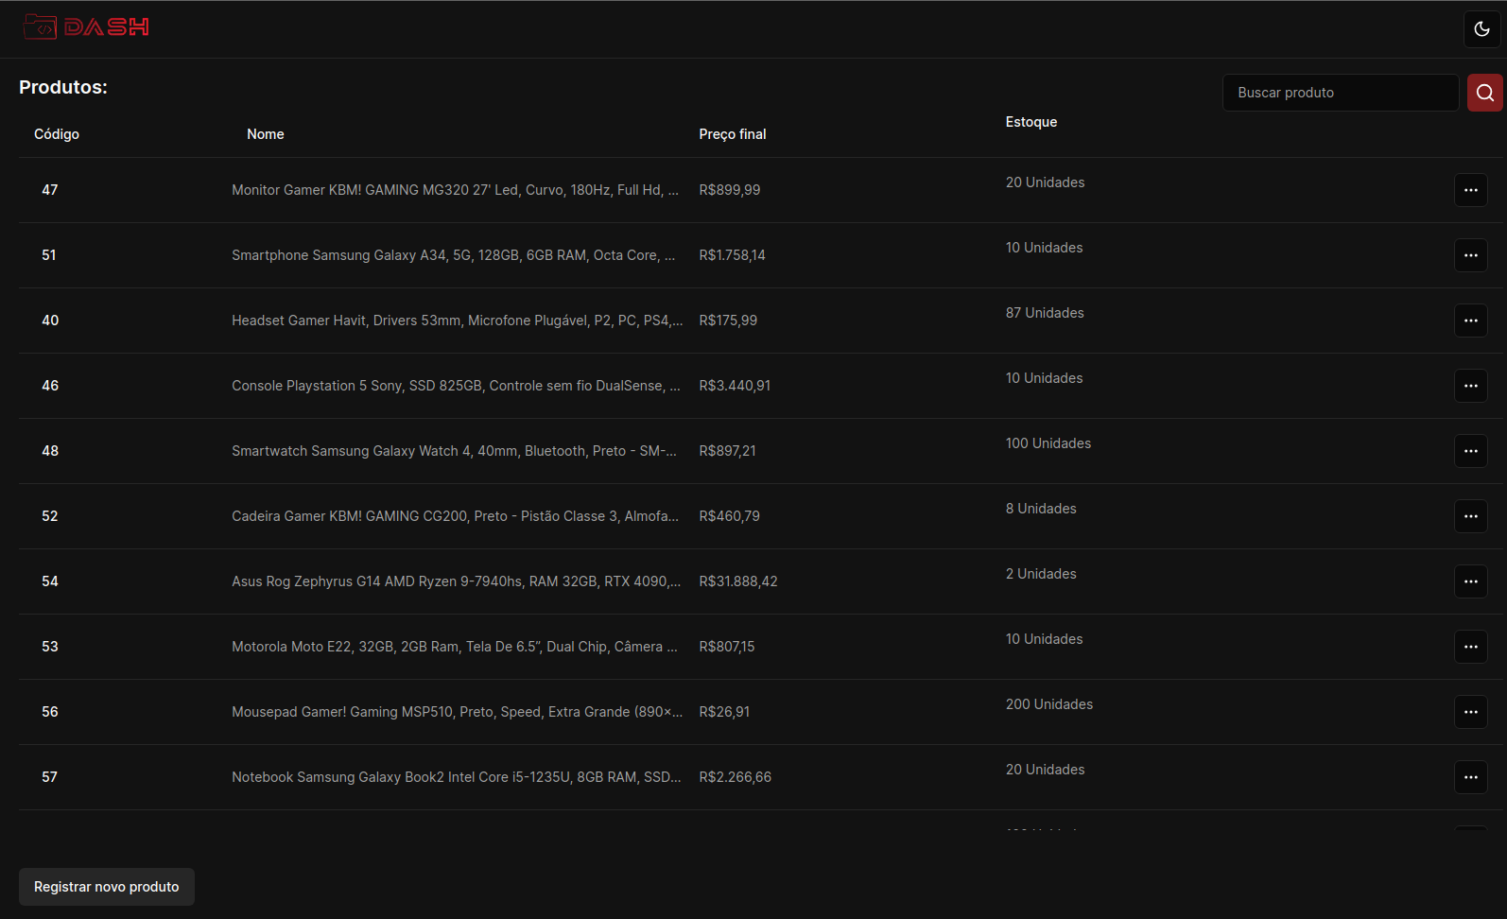Click product code 53
This screenshot has width=1507, height=919.
[50, 647]
